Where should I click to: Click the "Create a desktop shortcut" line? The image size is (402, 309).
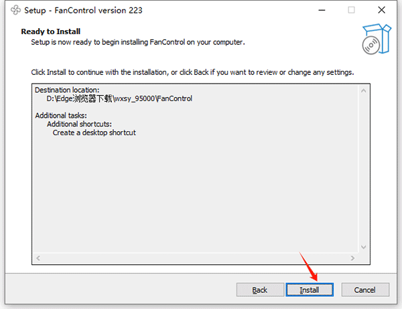pos(94,133)
